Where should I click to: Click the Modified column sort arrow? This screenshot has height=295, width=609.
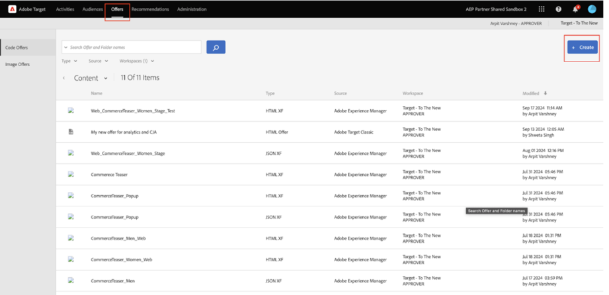(546, 93)
